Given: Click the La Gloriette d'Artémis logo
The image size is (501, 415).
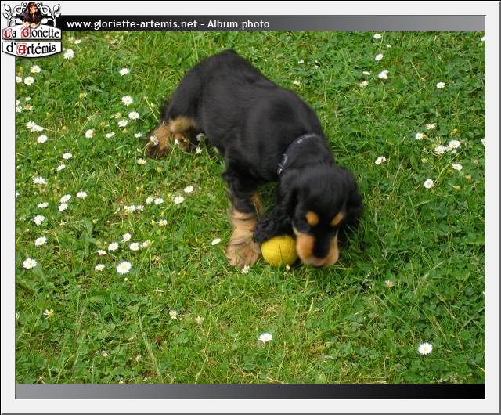Looking at the screenshot, I should click(x=31, y=31).
